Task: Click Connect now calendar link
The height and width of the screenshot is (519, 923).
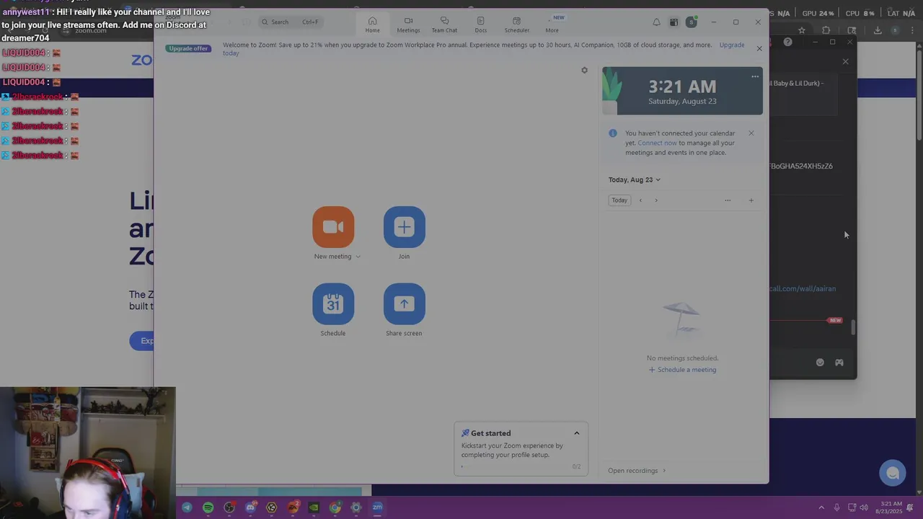Action: coord(657,143)
